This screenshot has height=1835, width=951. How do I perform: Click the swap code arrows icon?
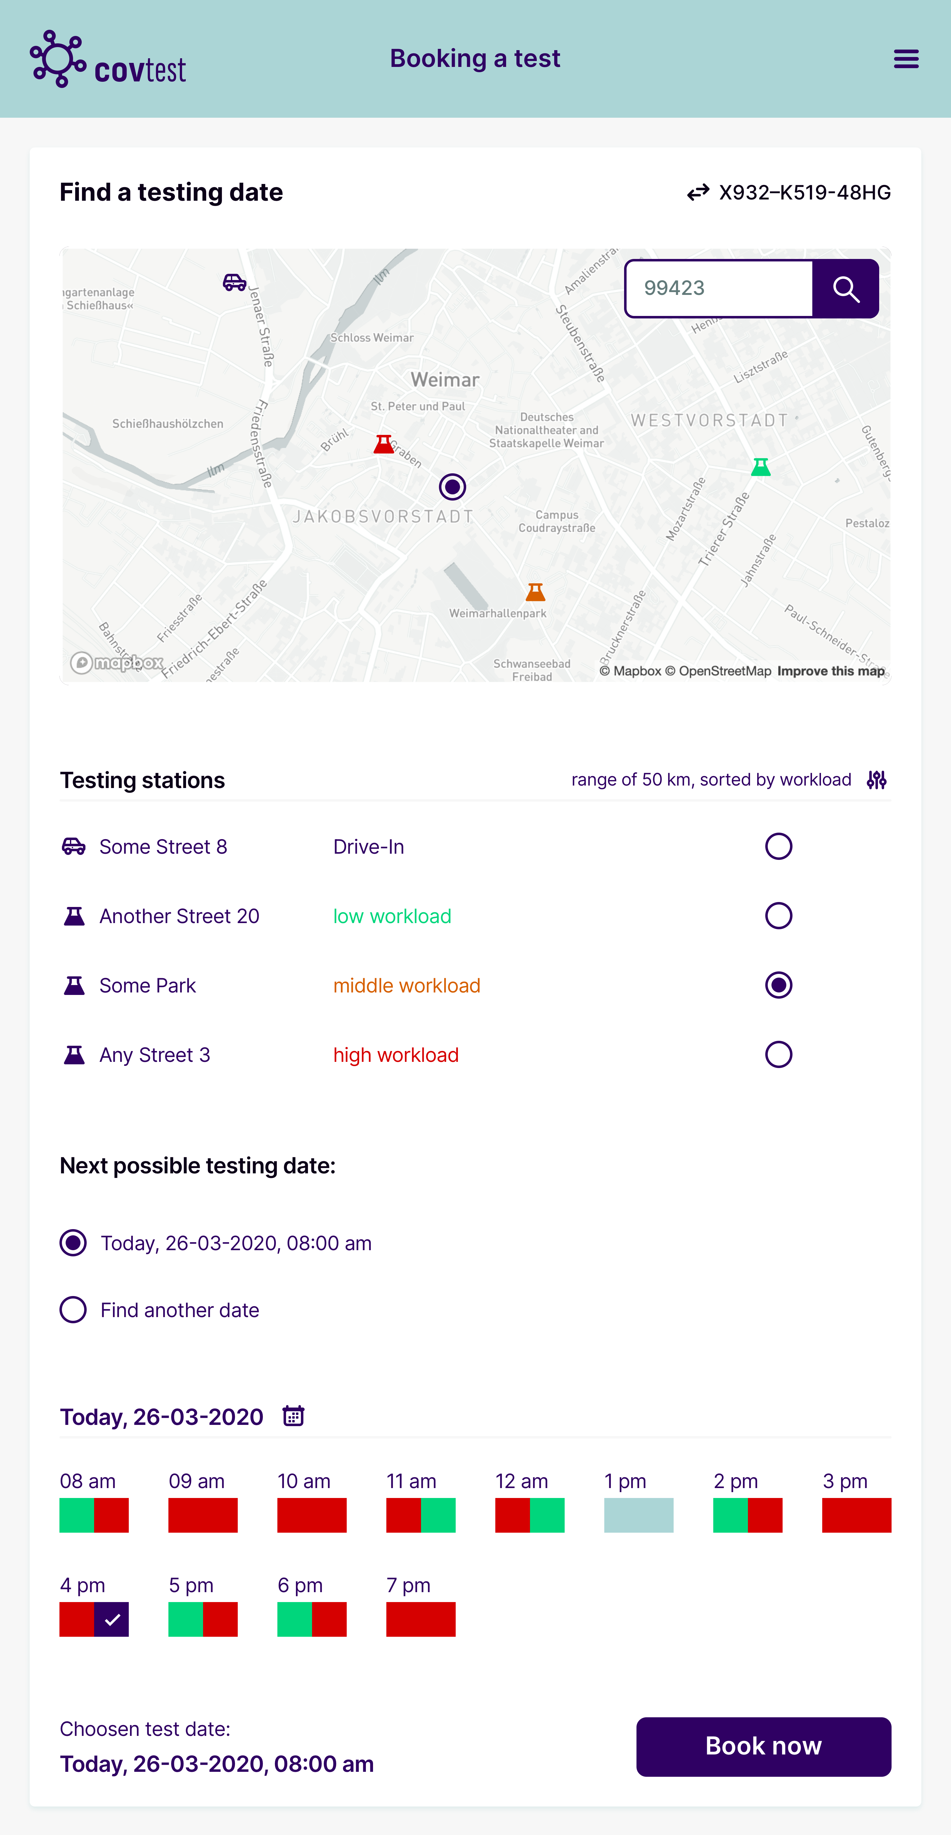click(697, 192)
